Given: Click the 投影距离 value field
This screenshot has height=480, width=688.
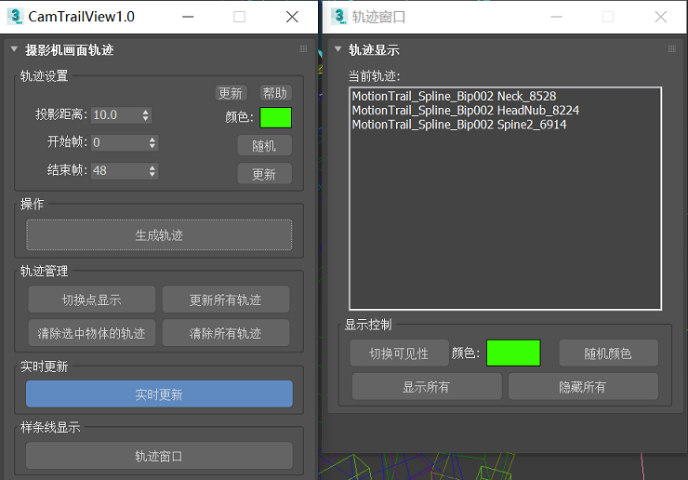Looking at the screenshot, I should click(114, 115).
